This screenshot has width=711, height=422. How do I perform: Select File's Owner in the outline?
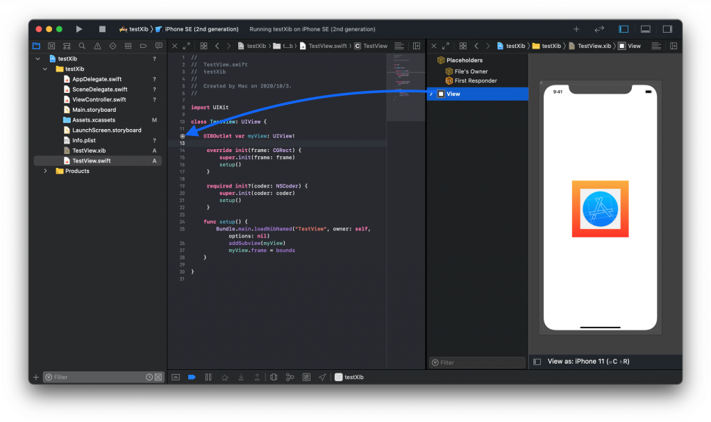(471, 71)
